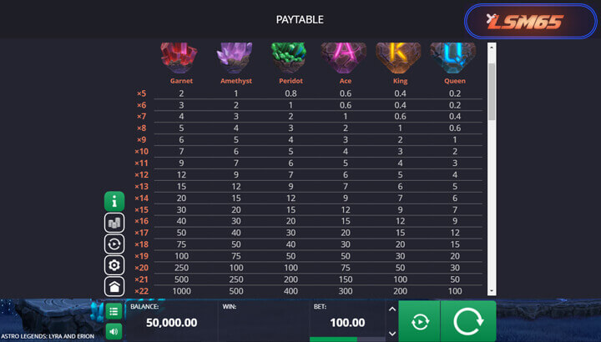Click the LSM65 logo
The width and height of the screenshot is (601, 342).
tap(525, 23)
